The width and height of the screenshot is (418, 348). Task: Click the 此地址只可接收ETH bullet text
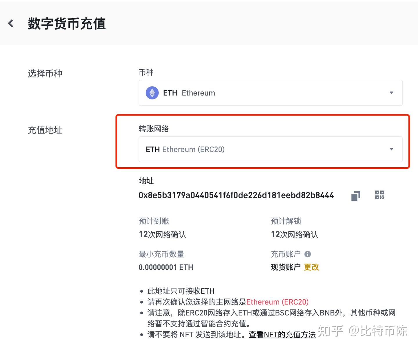(180, 291)
